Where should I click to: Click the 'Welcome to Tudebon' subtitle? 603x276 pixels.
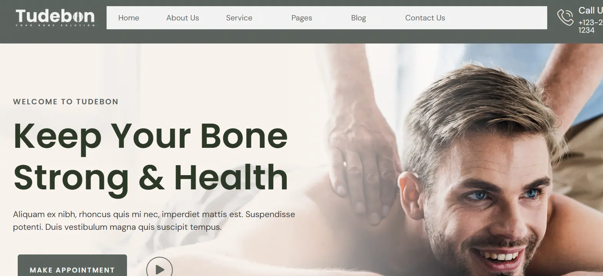coord(66,102)
